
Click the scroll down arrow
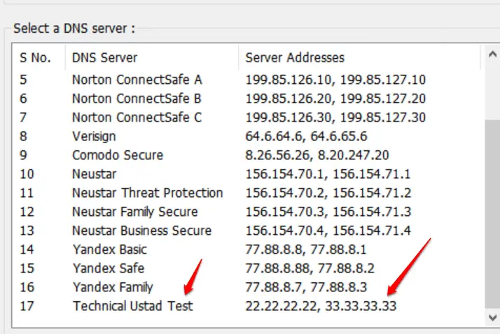click(x=492, y=317)
